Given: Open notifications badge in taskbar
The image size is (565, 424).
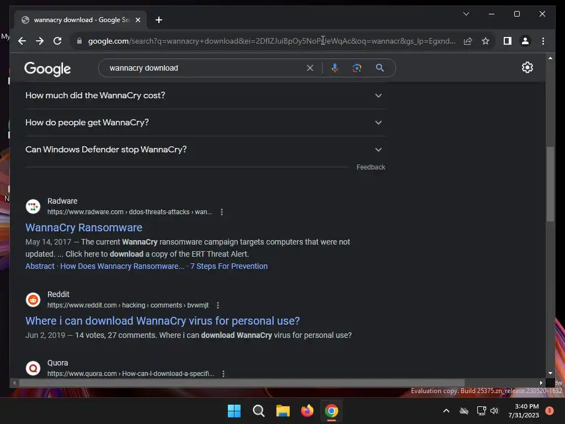Looking at the screenshot, I should 549,411.
